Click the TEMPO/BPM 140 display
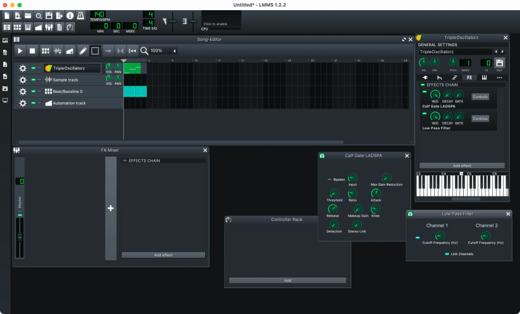 click(99, 15)
